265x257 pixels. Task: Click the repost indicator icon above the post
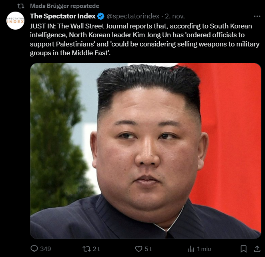[x=21, y=6]
